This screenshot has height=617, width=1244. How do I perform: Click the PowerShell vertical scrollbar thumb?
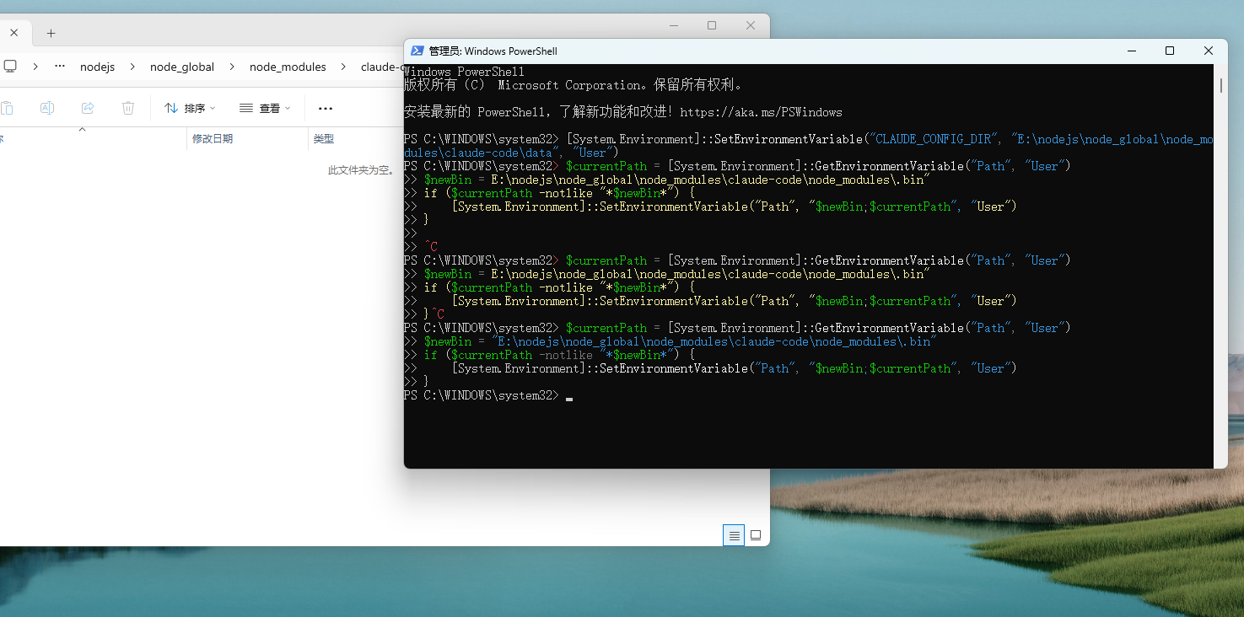click(x=1220, y=87)
